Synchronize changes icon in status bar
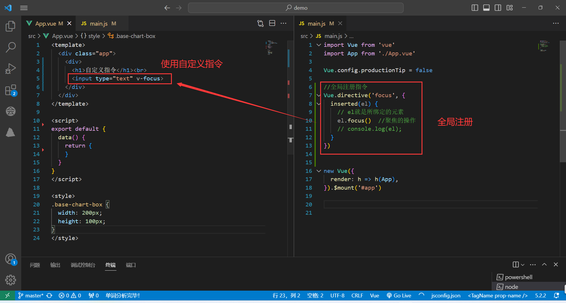Image resolution: width=566 pixels, height=303 pixels. point(50,295)
